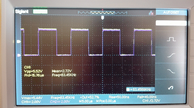The image size is (194, 108).
Task: Click the trigger position marker at top
Action: 102,18
